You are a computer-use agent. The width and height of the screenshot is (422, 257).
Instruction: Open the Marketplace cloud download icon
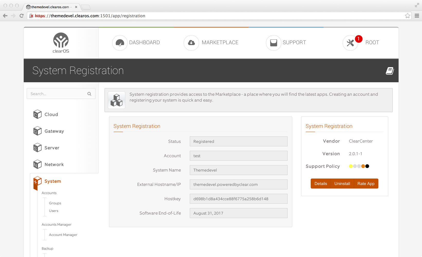pos(191,43)
